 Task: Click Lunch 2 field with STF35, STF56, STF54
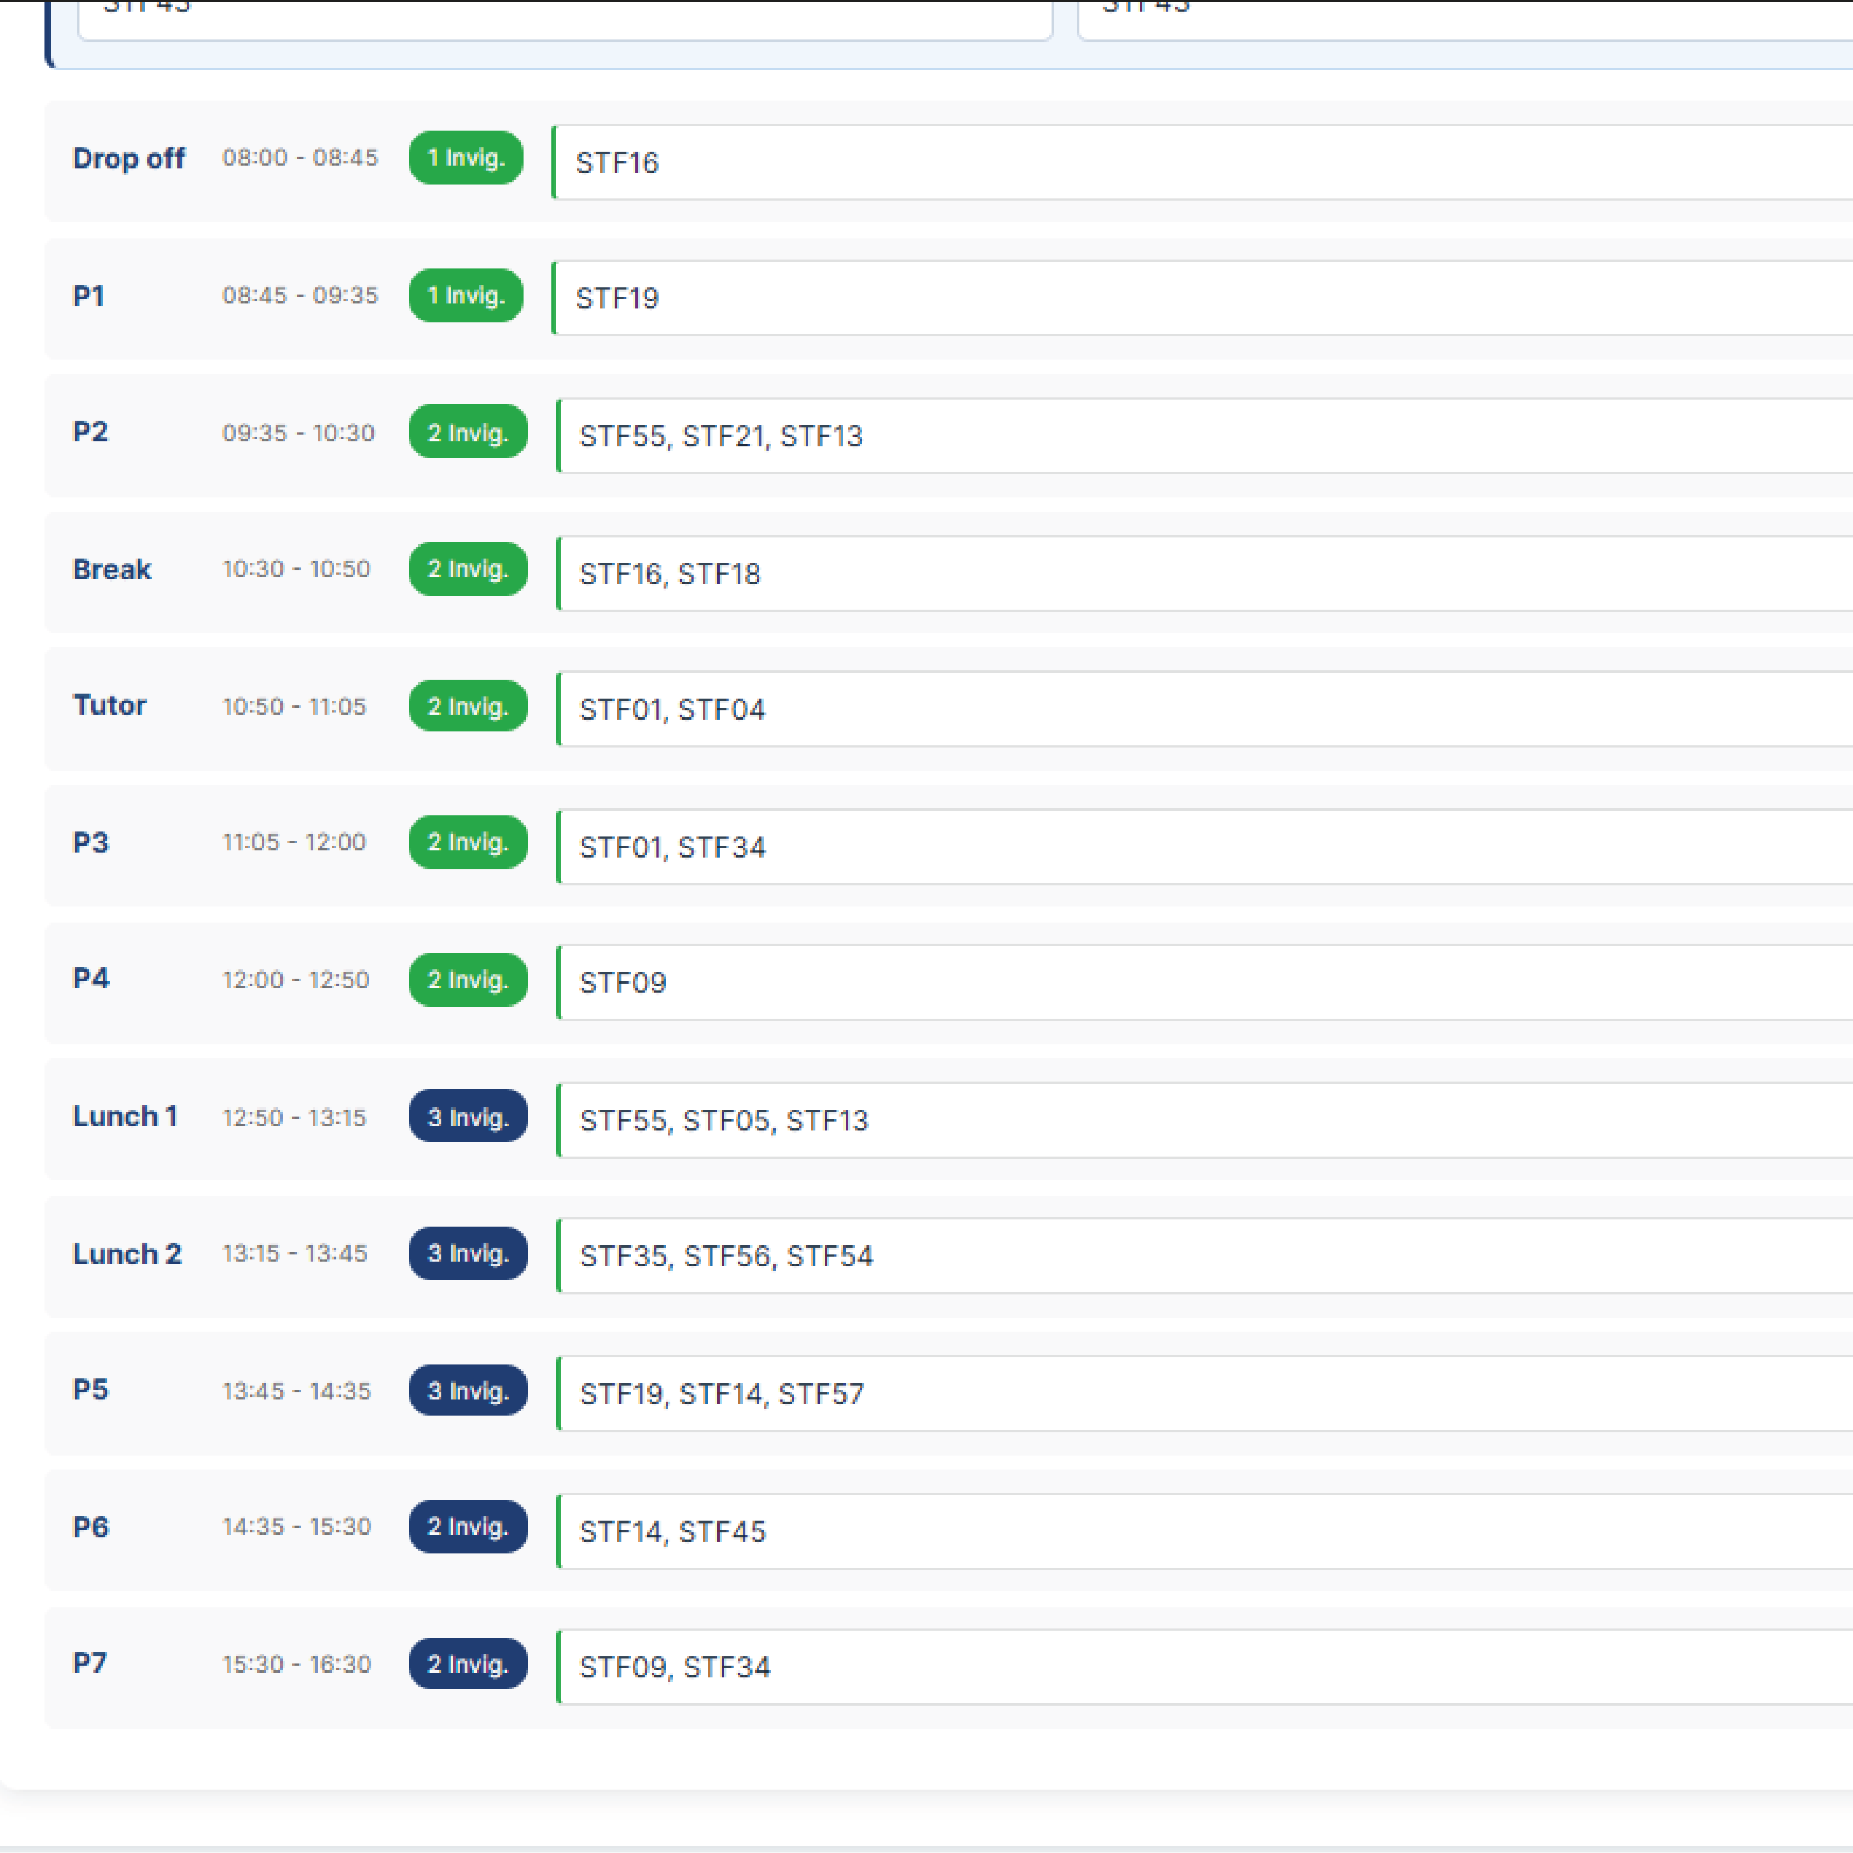[x=1204, y=1257]
